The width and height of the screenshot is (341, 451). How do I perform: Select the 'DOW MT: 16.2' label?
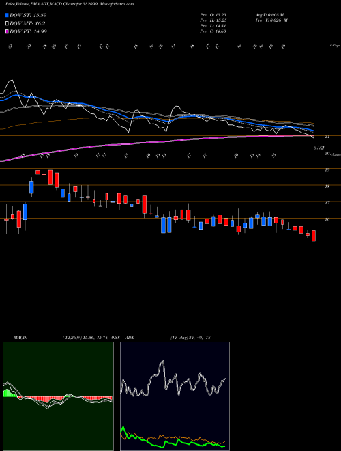pos(27,24)
